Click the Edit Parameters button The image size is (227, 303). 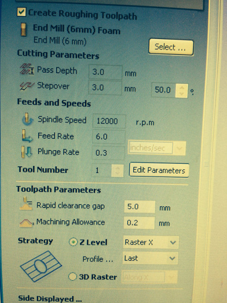159,170
